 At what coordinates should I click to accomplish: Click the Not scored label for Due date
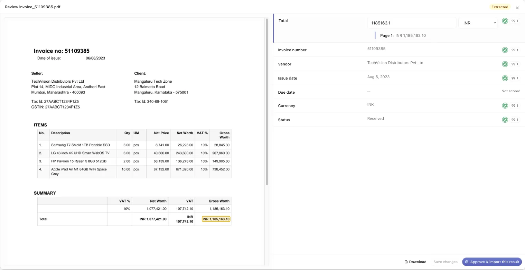pyautogui.click(x=511, y=91)
